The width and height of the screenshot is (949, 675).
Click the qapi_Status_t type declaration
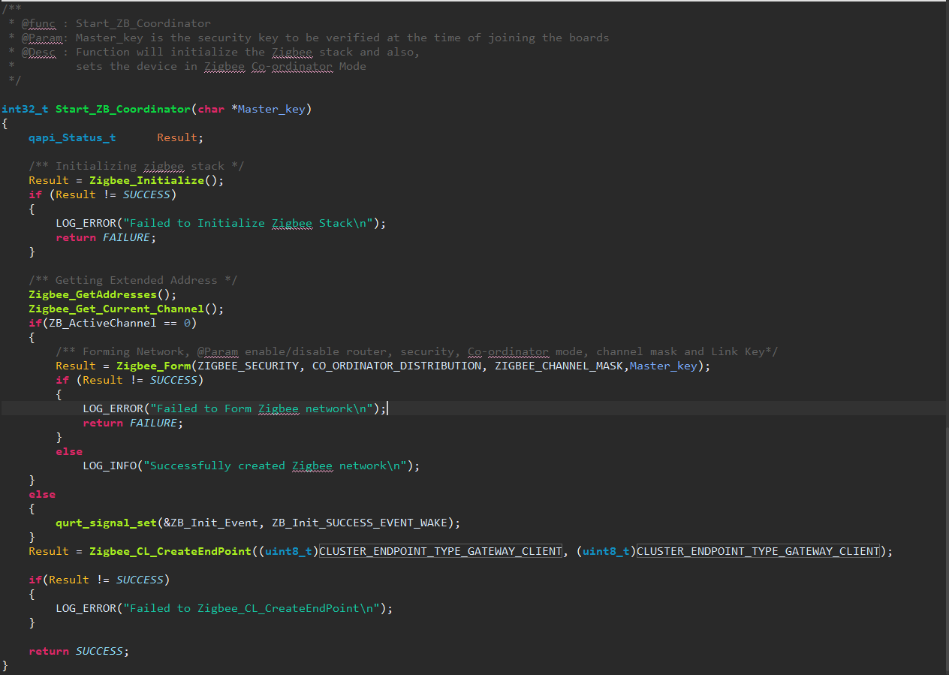[x=72, y=137]
